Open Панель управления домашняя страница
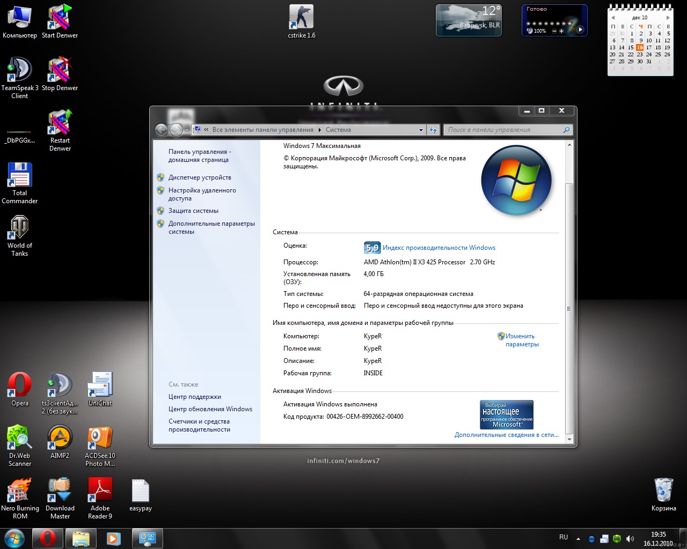 [200, 155]
